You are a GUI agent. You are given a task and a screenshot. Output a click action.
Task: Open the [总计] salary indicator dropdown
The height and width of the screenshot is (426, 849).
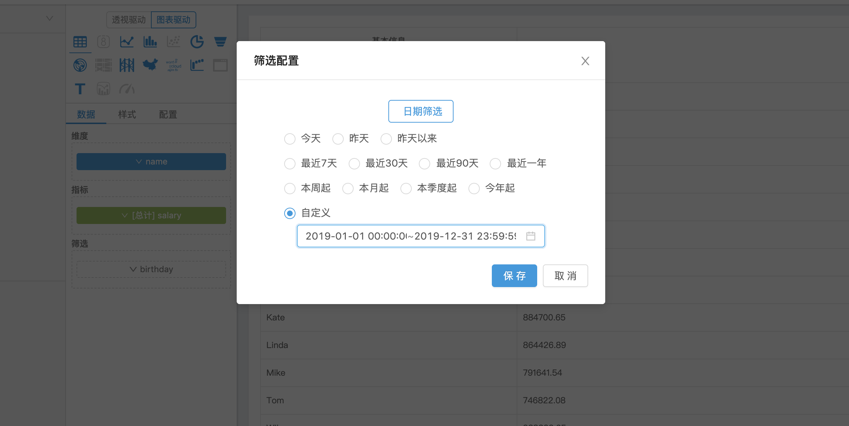click(151, 215)
